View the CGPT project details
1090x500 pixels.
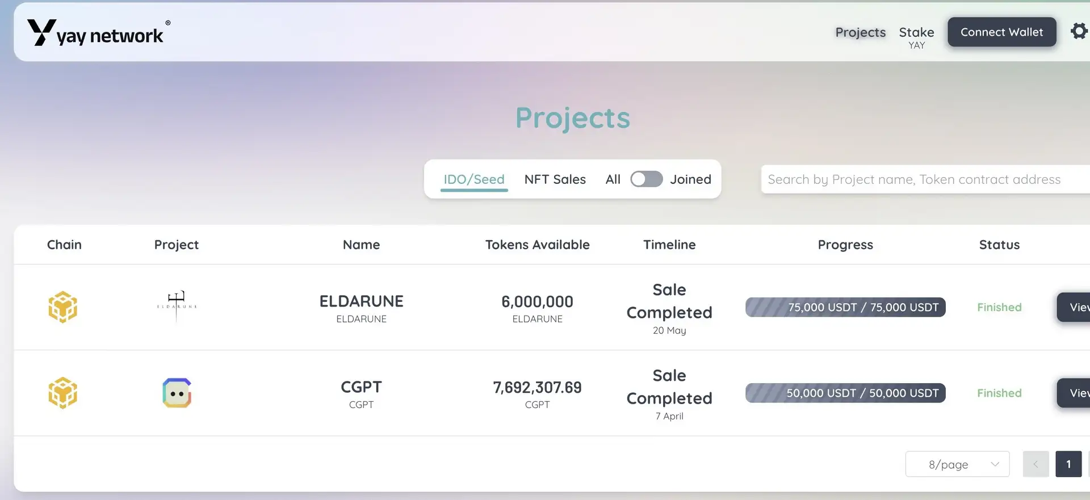point(1075,393)
